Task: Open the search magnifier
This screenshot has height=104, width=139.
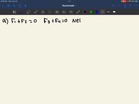Action: [x=14, y=6]
